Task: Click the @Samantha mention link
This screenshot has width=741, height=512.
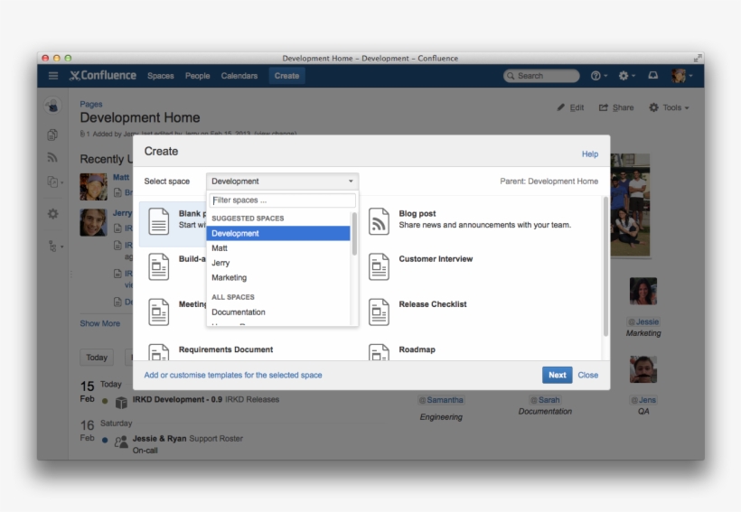Action: pyautogui.click(x=441, y=400)
